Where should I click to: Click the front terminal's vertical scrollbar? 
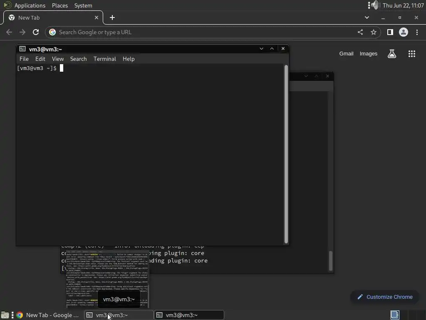tap(286, 154)
